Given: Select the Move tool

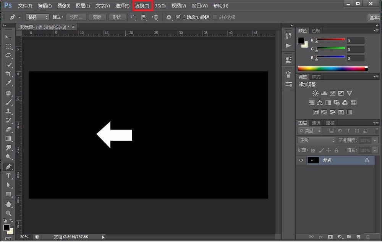Looking at the screenshot, I should (x=8, y=37).
